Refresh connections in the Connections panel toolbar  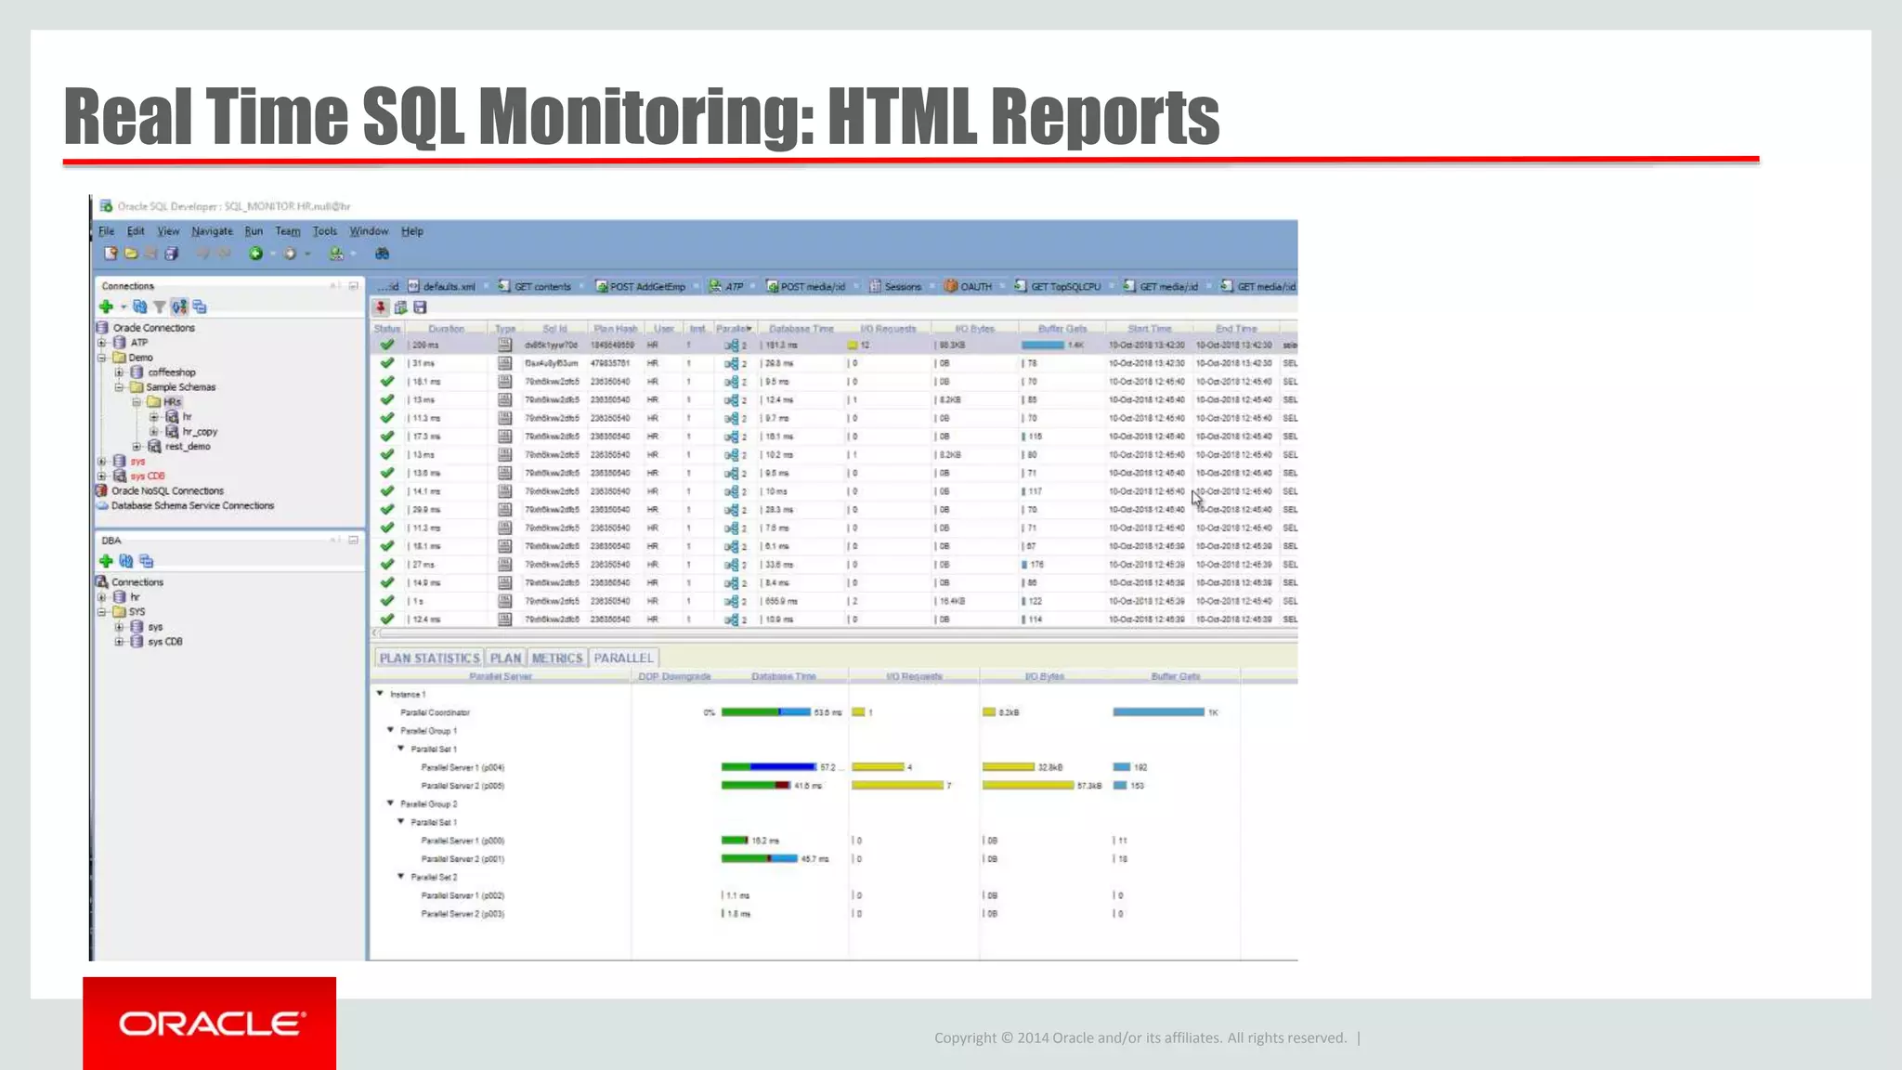point(139,307)
